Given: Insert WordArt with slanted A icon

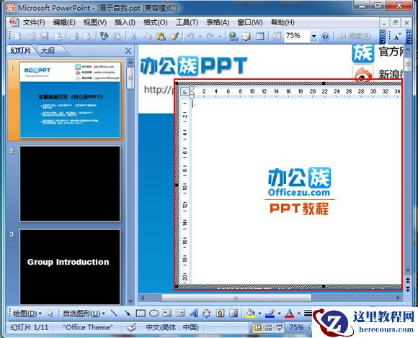Looking at the screenshot, I should (194, 314).
